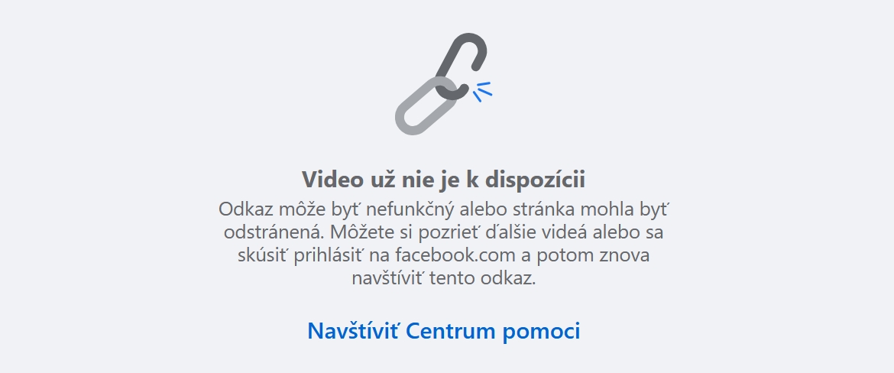Image resolution: width=894 pixels, height=373 pixels.
Task: Click the blue spark lines beside chain
Action: click(482, 91)
